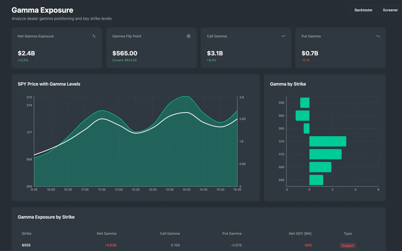Open the Backtester page

pos(363,10)
